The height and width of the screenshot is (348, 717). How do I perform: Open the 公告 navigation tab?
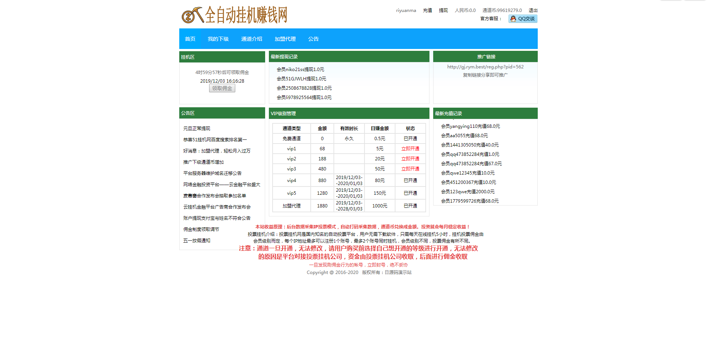313,39
